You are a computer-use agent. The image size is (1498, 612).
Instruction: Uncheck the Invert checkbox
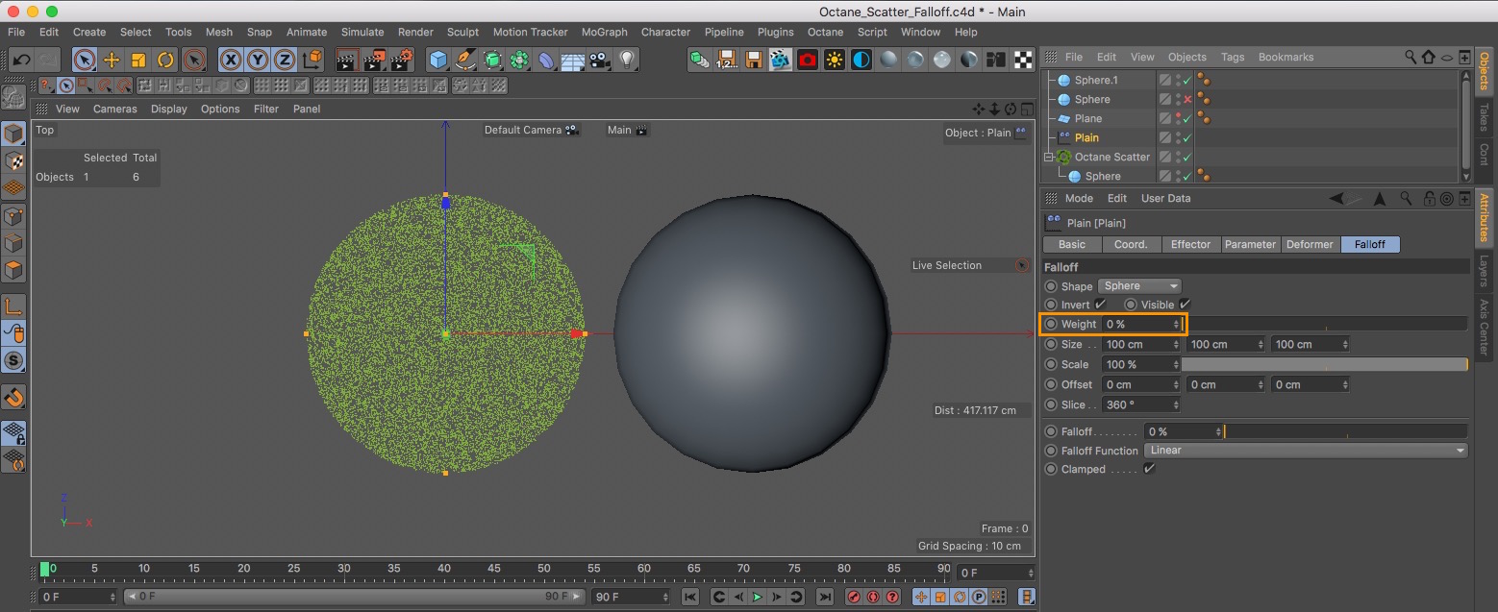pos(1101,305)
